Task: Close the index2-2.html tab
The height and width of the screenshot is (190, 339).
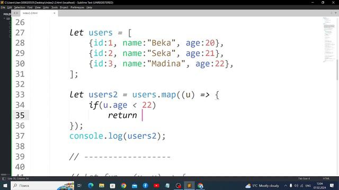Action: click(x=54, y=13)
